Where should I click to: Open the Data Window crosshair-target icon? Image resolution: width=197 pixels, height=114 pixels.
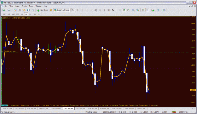(20, 10)
